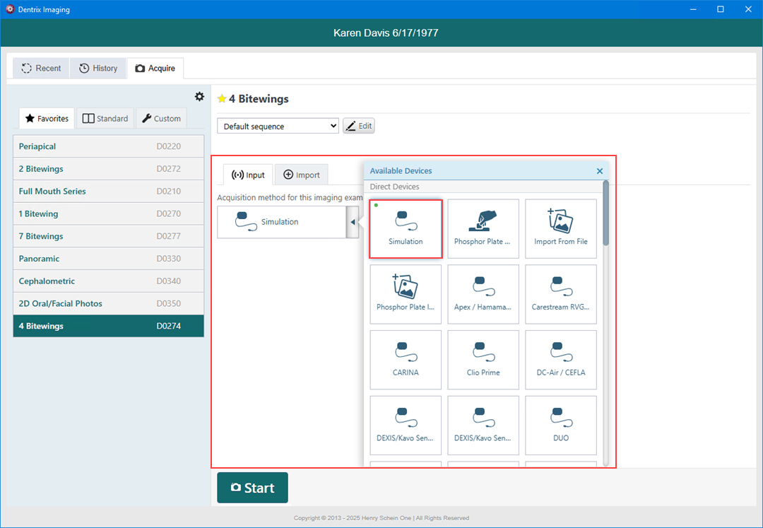Select the CARINA sensor device
Screen dimensions: 763x528
[x=406, y=360]
